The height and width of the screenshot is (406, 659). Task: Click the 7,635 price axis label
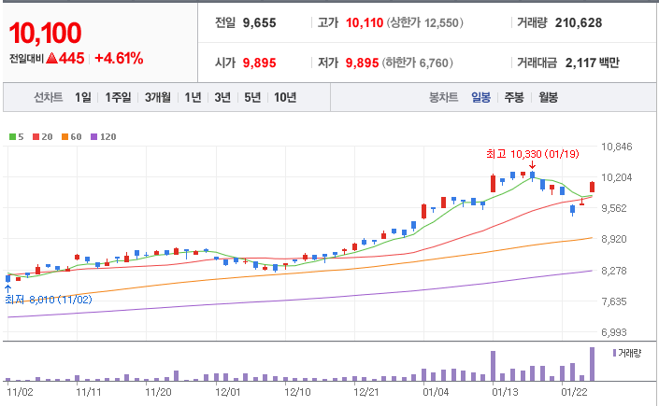pyautogui.click(x=614, y=301)
